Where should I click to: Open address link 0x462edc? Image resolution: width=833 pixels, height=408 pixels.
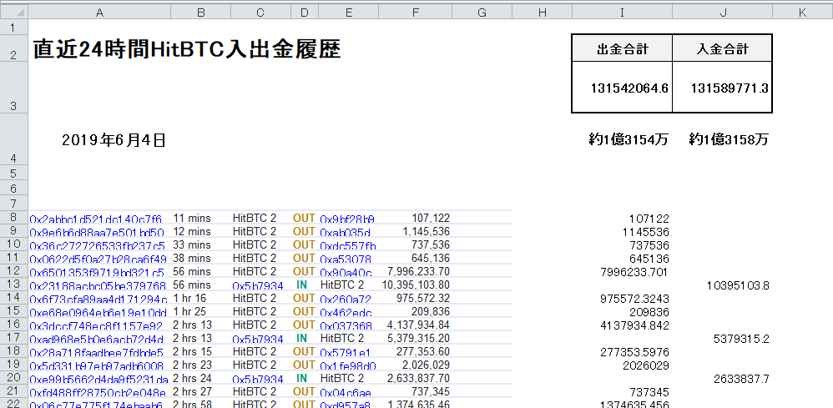[346, 312]
